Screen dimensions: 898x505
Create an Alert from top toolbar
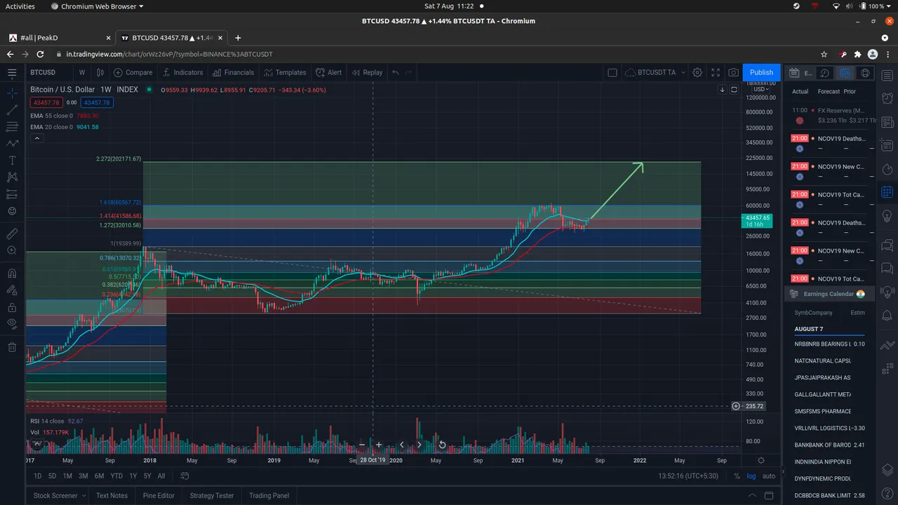point(329,72)
